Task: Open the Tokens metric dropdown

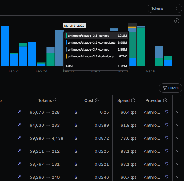Action: [x=165, y=8]
